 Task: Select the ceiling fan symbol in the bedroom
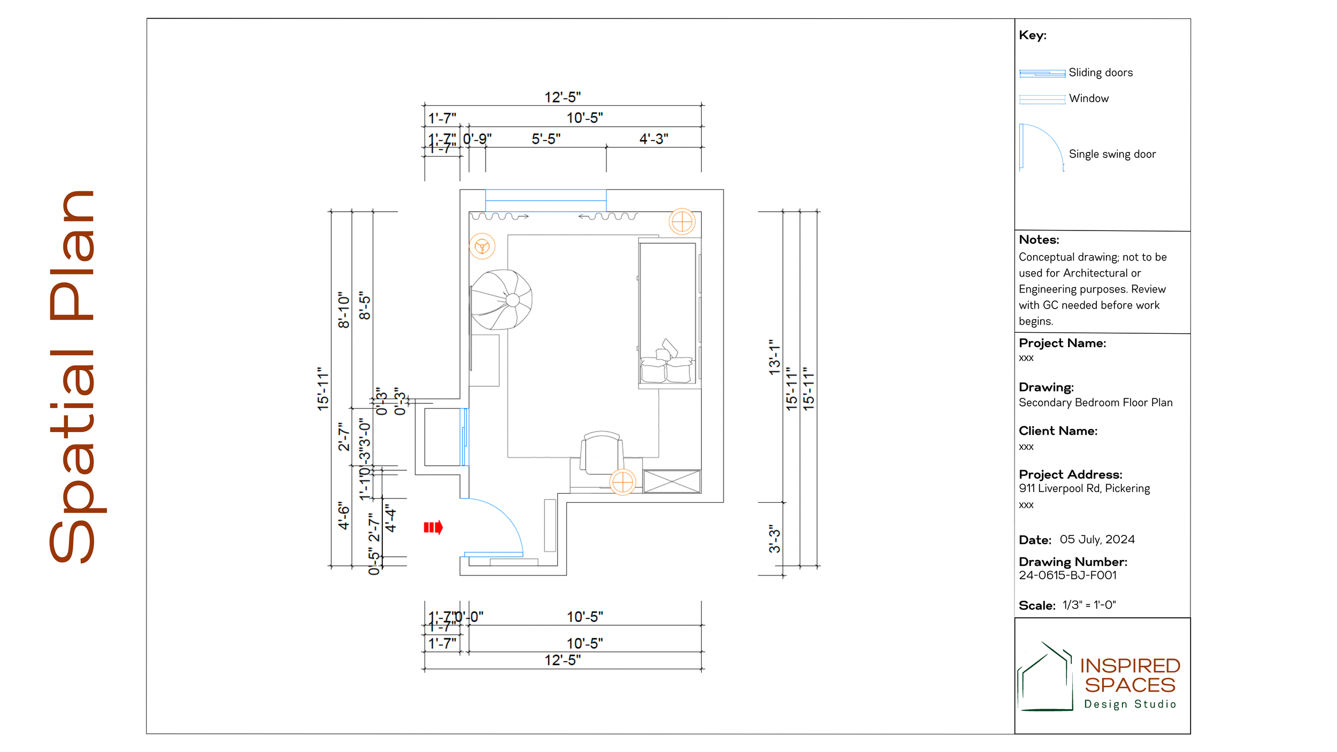pyautogui.click(x=482, y=247)
